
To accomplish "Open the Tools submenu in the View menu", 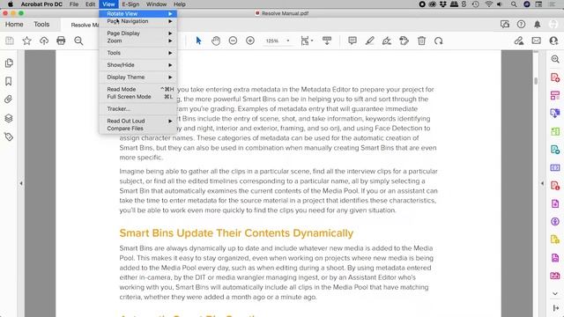I will (138, 53).
